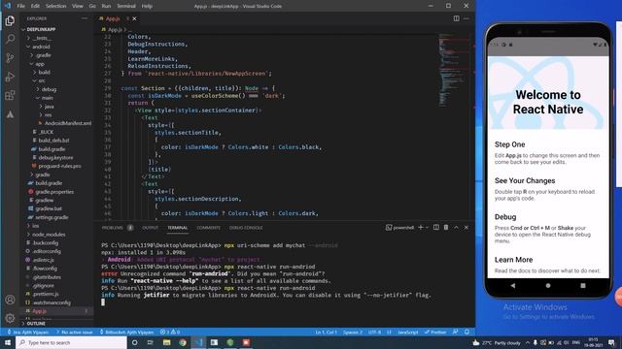Maximize the terminal panel with chevron up
This screenshot has width=622, height=349.
[456, 228]
